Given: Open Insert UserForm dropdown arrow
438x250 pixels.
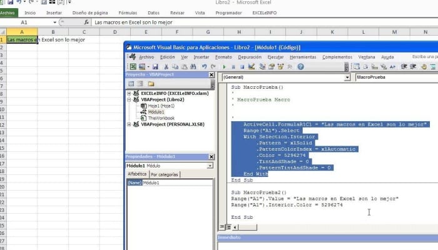Looking at the screenshot, I should [x=148, y=67].
